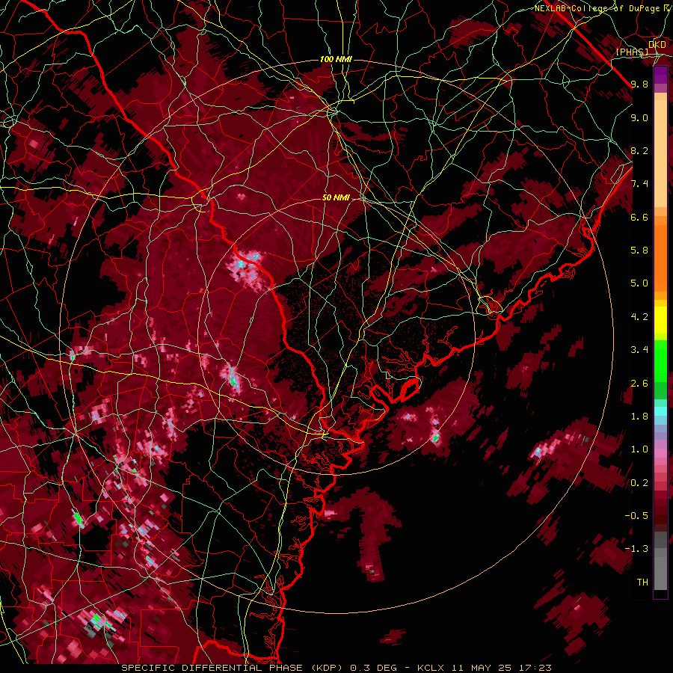Screen dimensions: 673x673
Task: Click the 9.8 value on the color legend
Action: click(639, 84)
